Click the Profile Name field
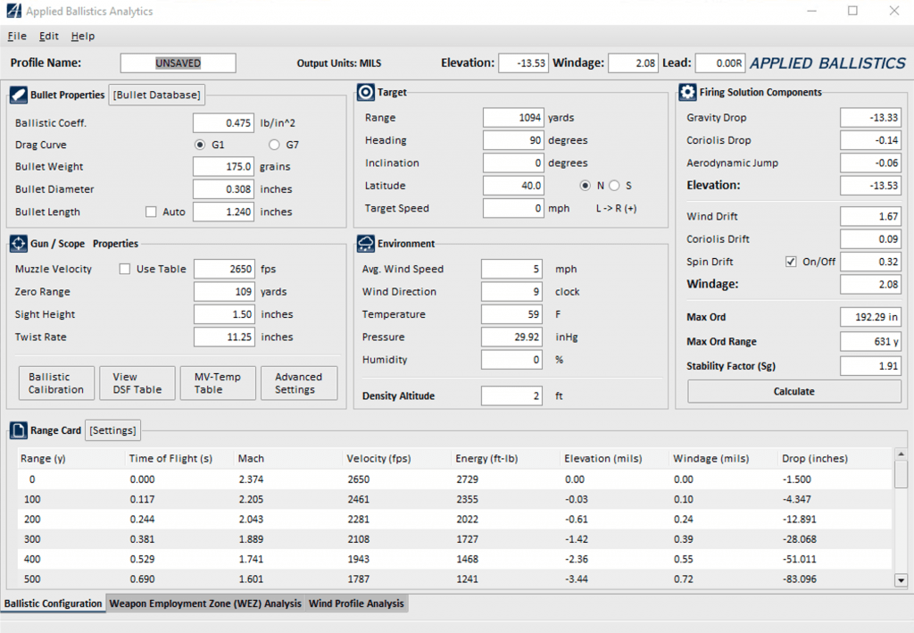 pyautogui.click(x=178, y=63)
